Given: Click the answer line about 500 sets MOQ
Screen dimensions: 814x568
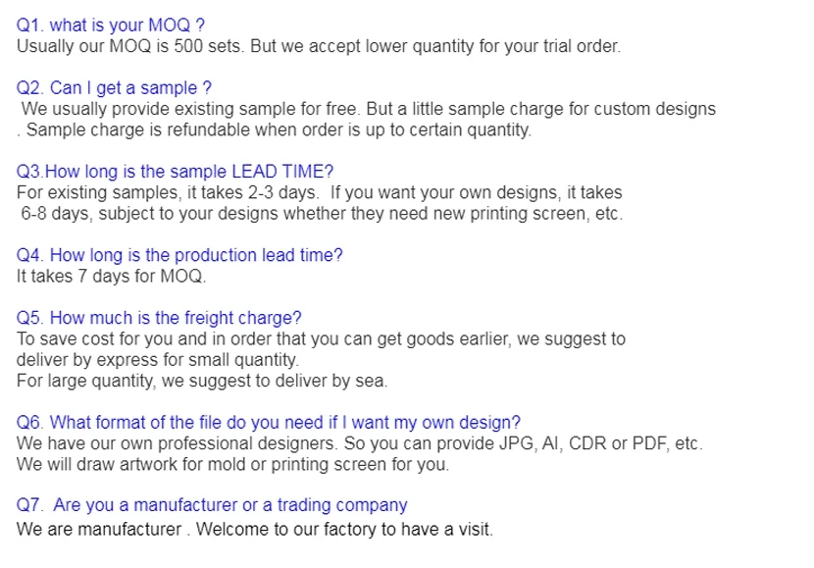Looking at the screenshot, I should (319, 46).
